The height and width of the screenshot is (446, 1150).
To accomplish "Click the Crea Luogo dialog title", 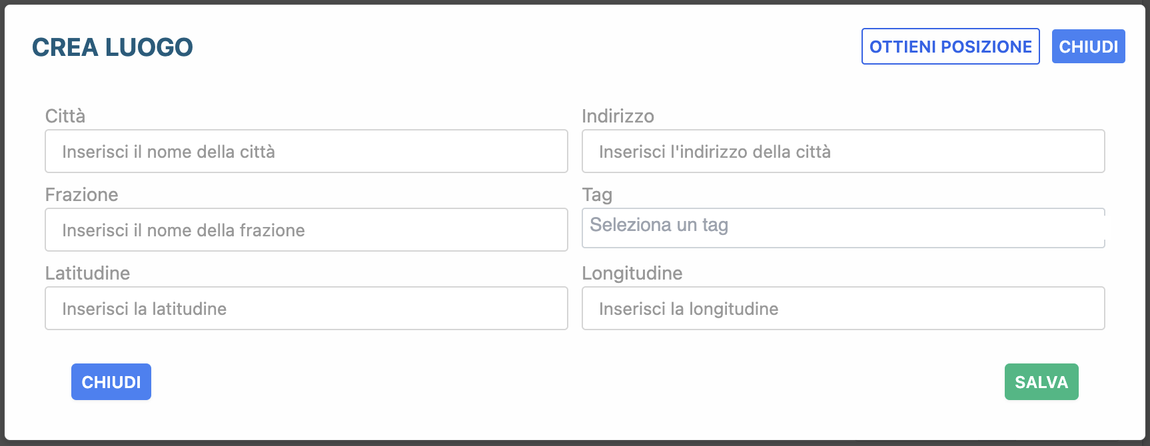I will click(x=113, y=47).
